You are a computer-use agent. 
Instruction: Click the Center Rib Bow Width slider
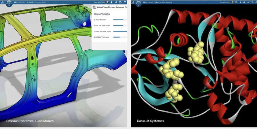coord(120,31)
